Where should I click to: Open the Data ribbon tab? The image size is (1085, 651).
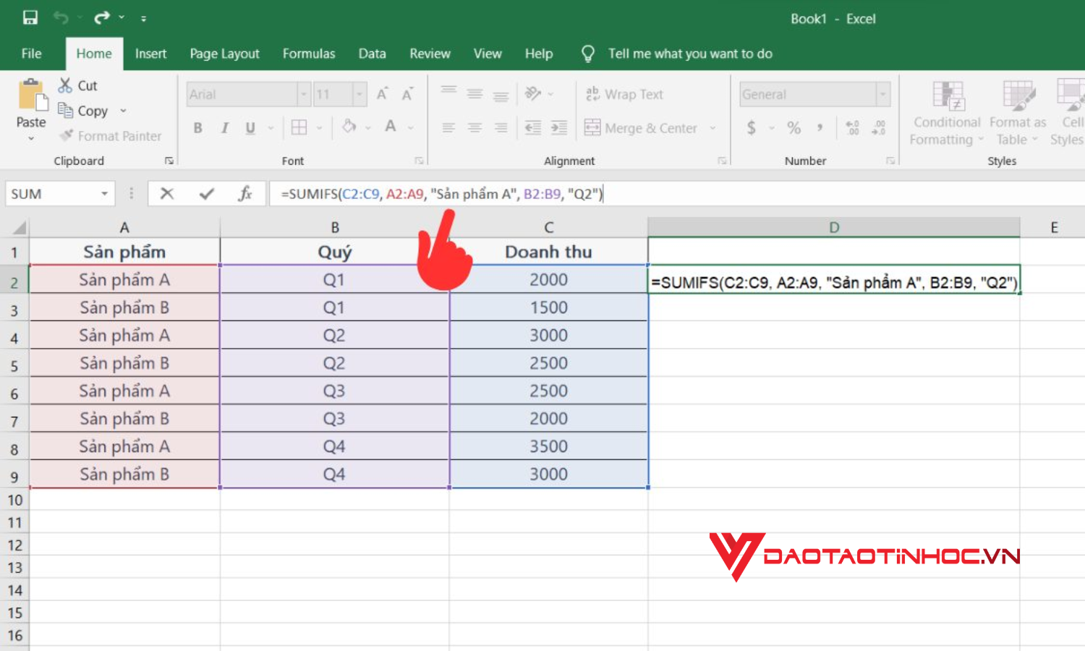click(372, 53)
